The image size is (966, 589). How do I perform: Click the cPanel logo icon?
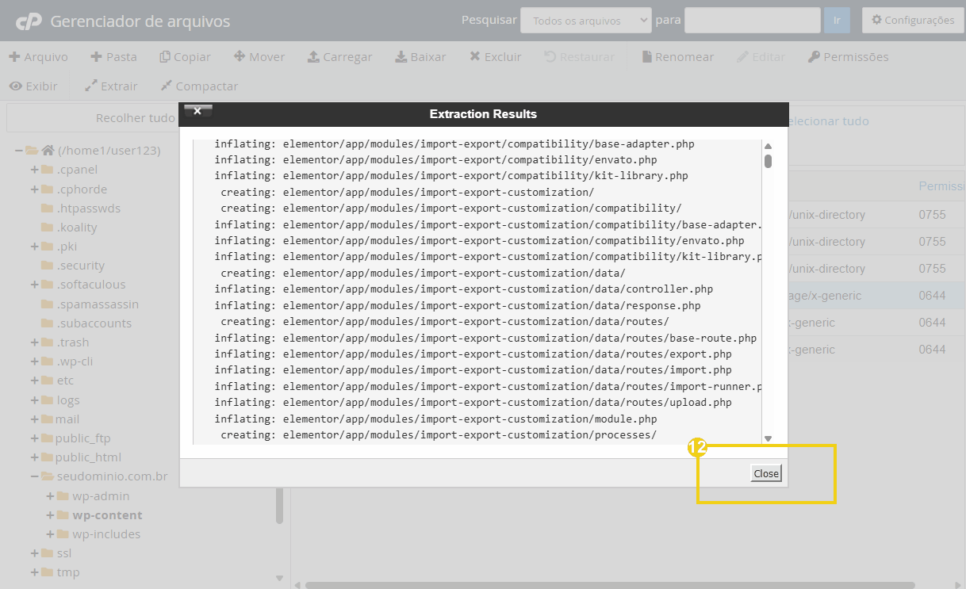pyautogui.click(x=29, y=21)
